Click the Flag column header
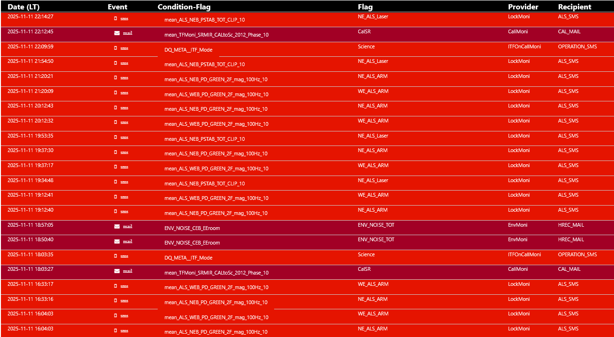Viewport: 614px width, 337px height. pyautogui.click(x=365, y=7)
